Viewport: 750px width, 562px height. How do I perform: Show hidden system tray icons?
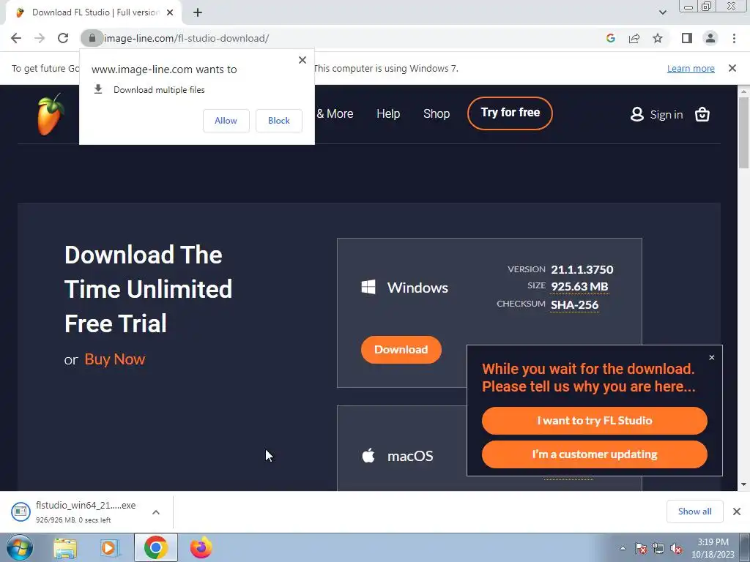click(623, 548)
